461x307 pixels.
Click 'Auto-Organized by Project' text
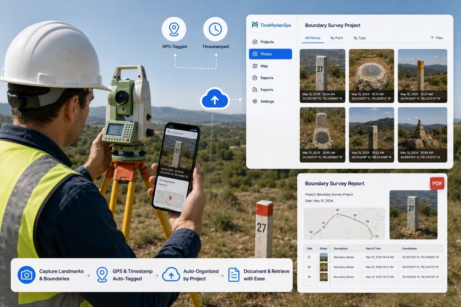(x=201, y=275)
